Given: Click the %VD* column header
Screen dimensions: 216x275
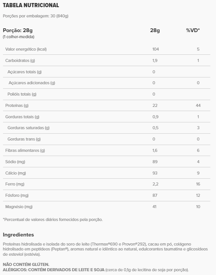Looking at the screenshot, I should (193, 30).
